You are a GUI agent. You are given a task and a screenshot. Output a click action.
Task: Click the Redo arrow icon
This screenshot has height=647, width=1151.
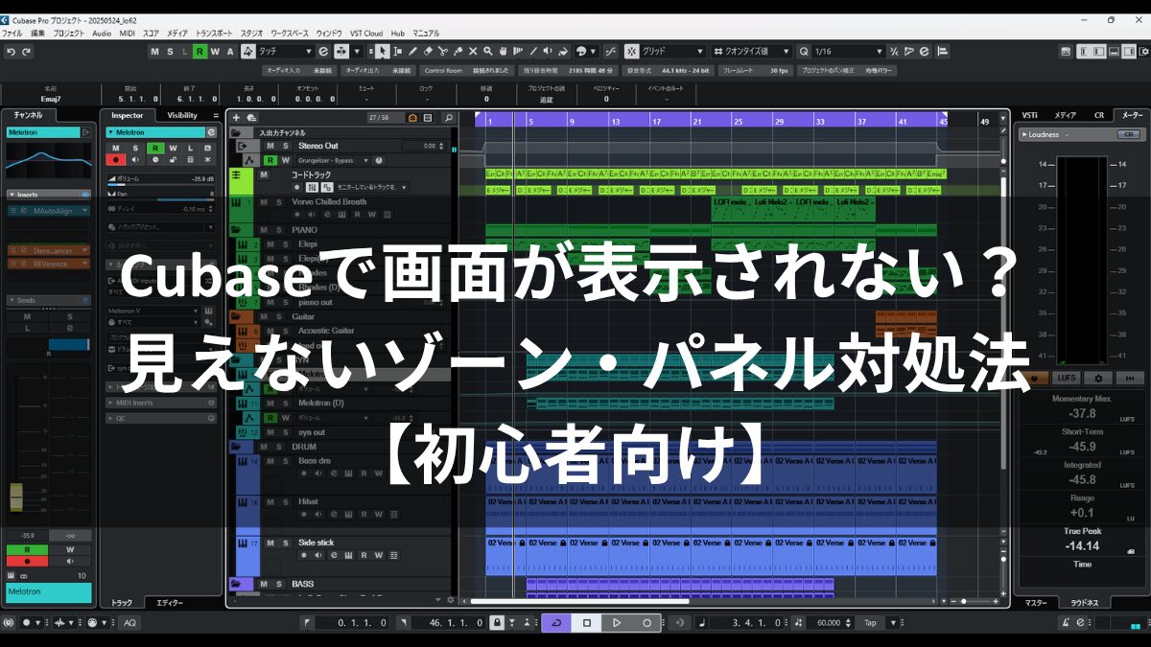pyautogui.click(x=26, y=51)
